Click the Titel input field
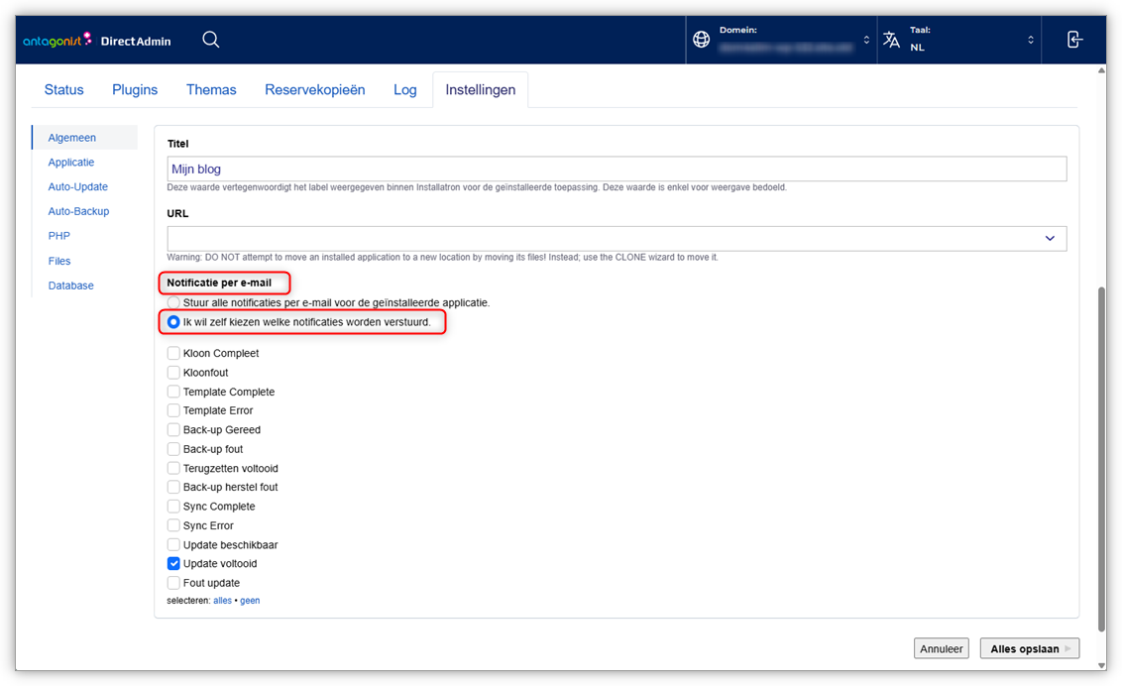 pyautogui.click(x=617, y=170)
